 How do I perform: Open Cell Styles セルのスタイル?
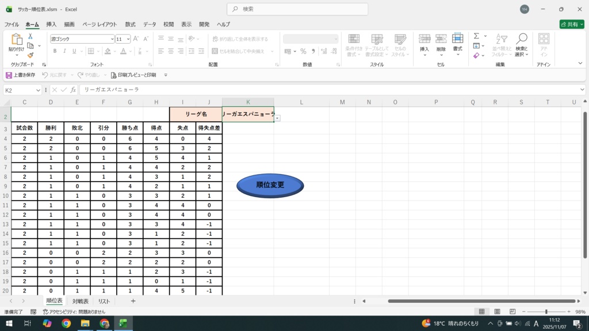pos(400,45)
